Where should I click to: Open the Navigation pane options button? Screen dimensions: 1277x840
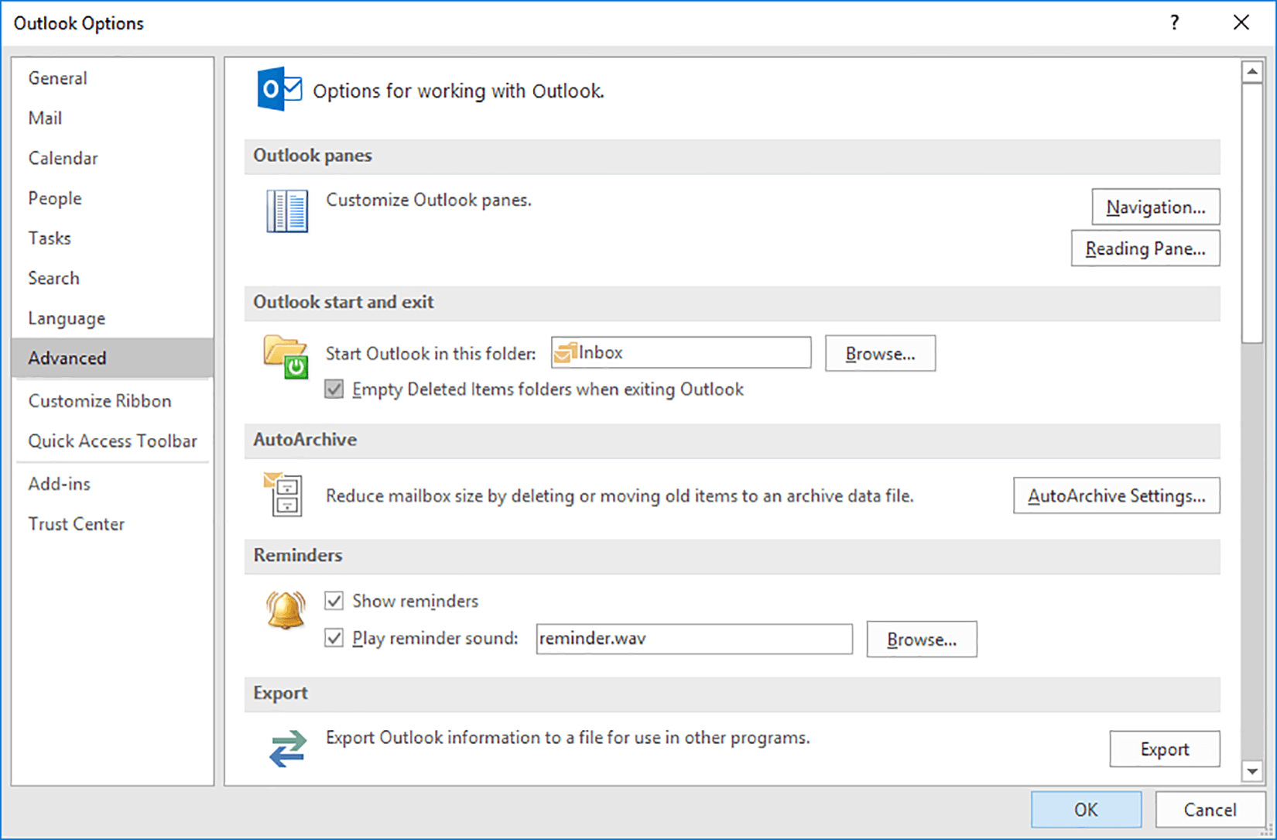pyautogui.click(x=1155, y=207)
